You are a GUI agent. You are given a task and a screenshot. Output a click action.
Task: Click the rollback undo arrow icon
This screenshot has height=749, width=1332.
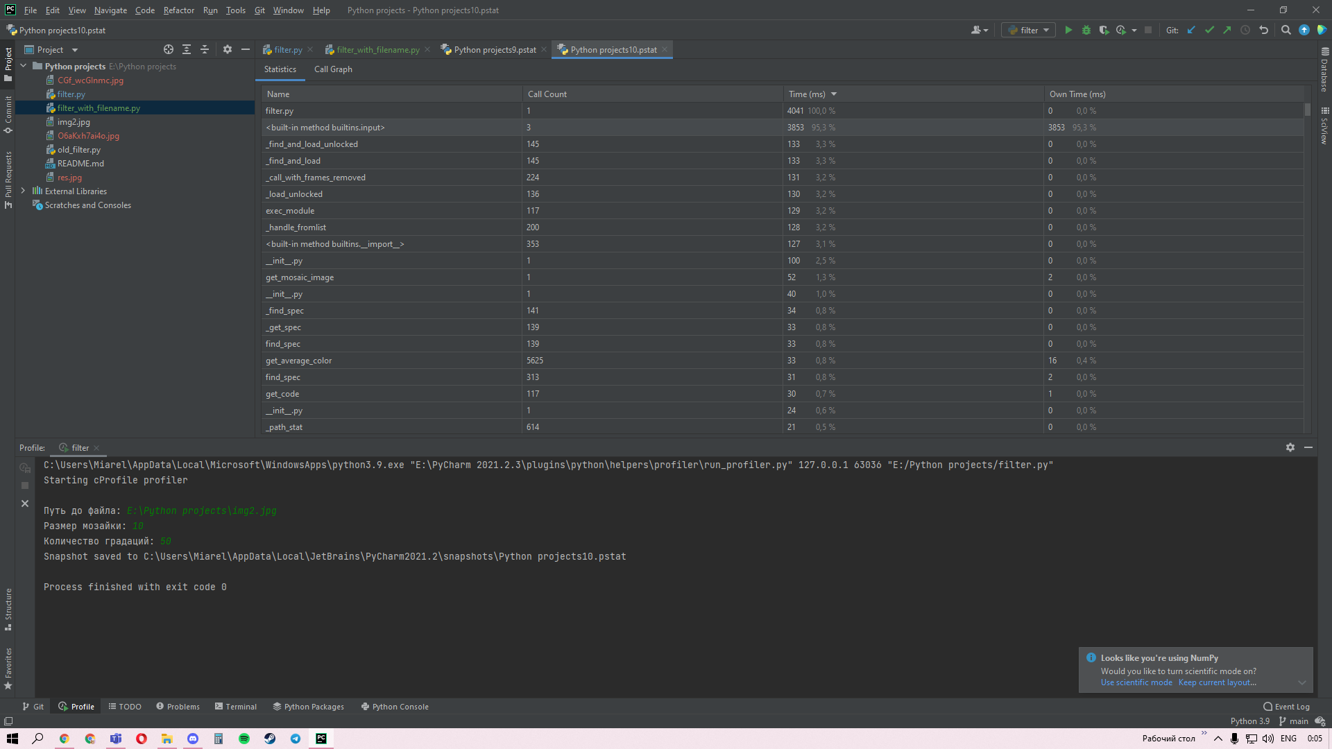(x=1263, y=30)
